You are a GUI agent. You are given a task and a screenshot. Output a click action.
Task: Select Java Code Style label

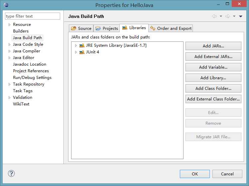28,44
